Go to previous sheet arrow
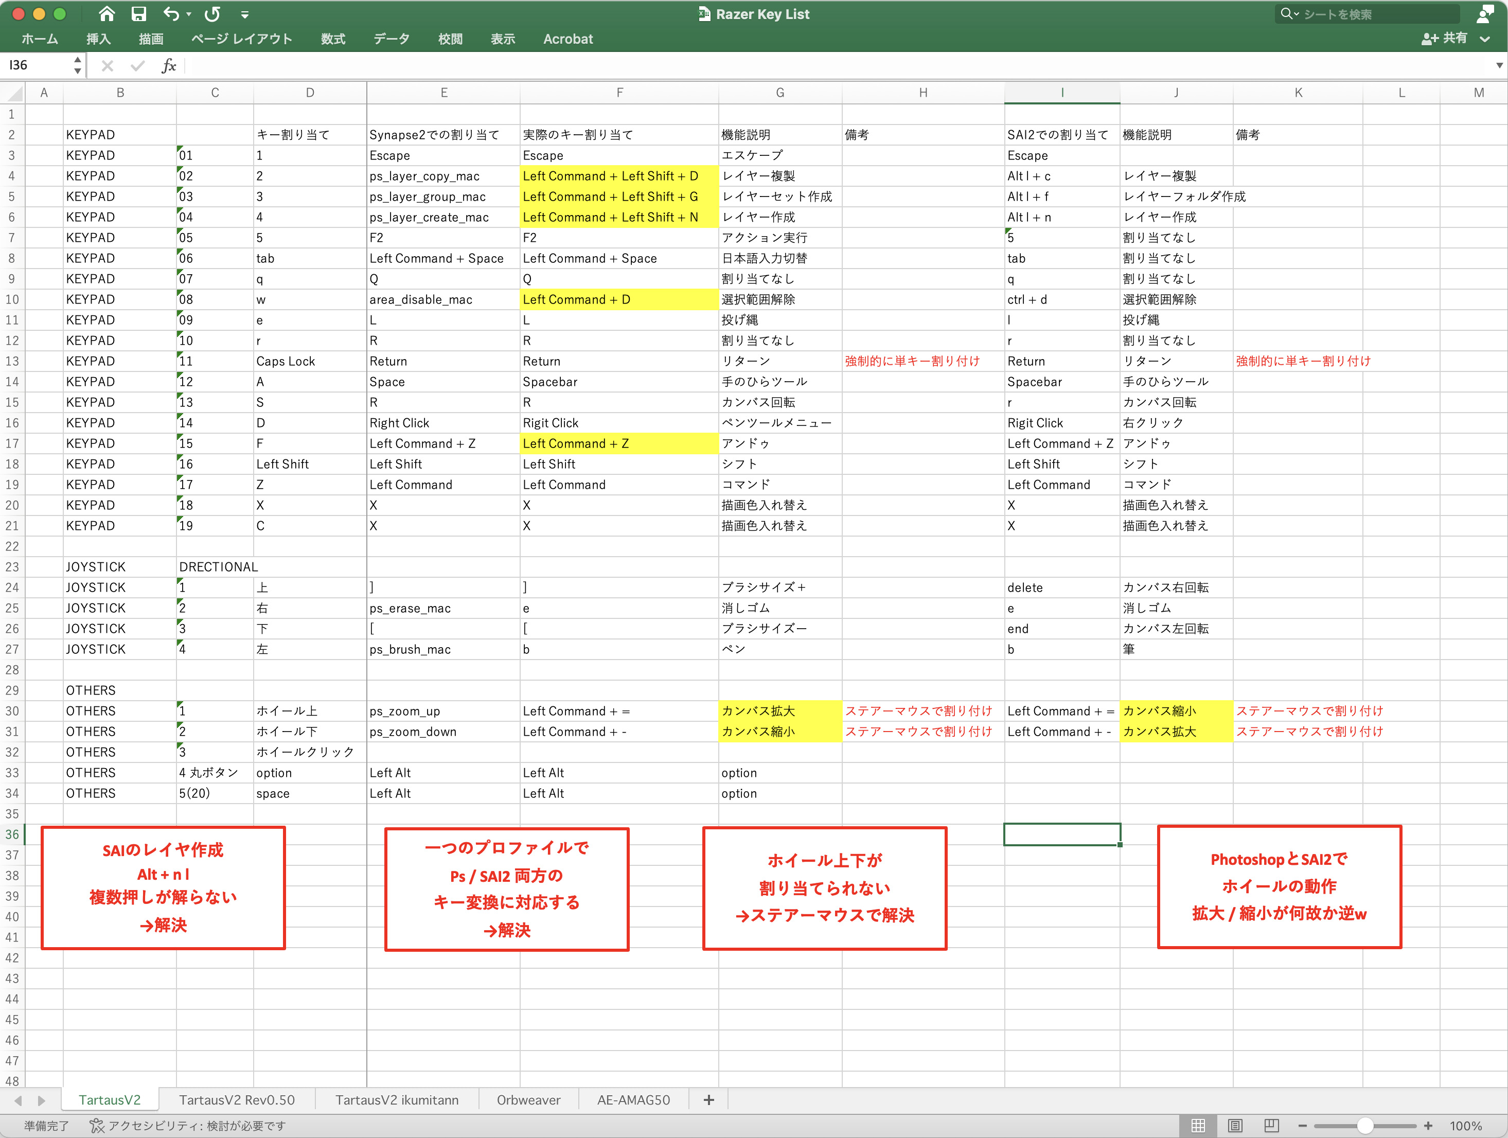Screen dimensions: 1508x1138 click(19, 1100)
